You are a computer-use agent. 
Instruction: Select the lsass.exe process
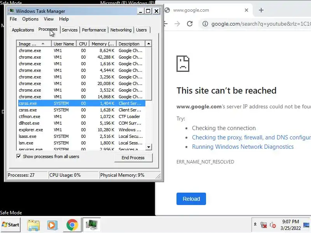coord(81,136)
